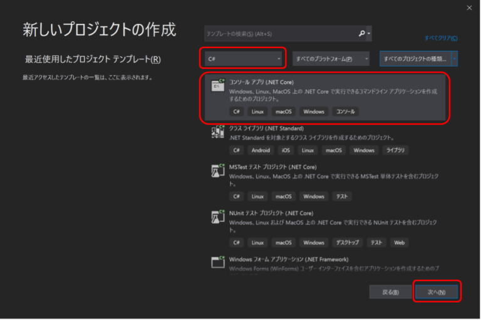The width and height of the screenshot is (481, 320).
Task: Click the Windows Forms application icon
Action: (218, 262)
